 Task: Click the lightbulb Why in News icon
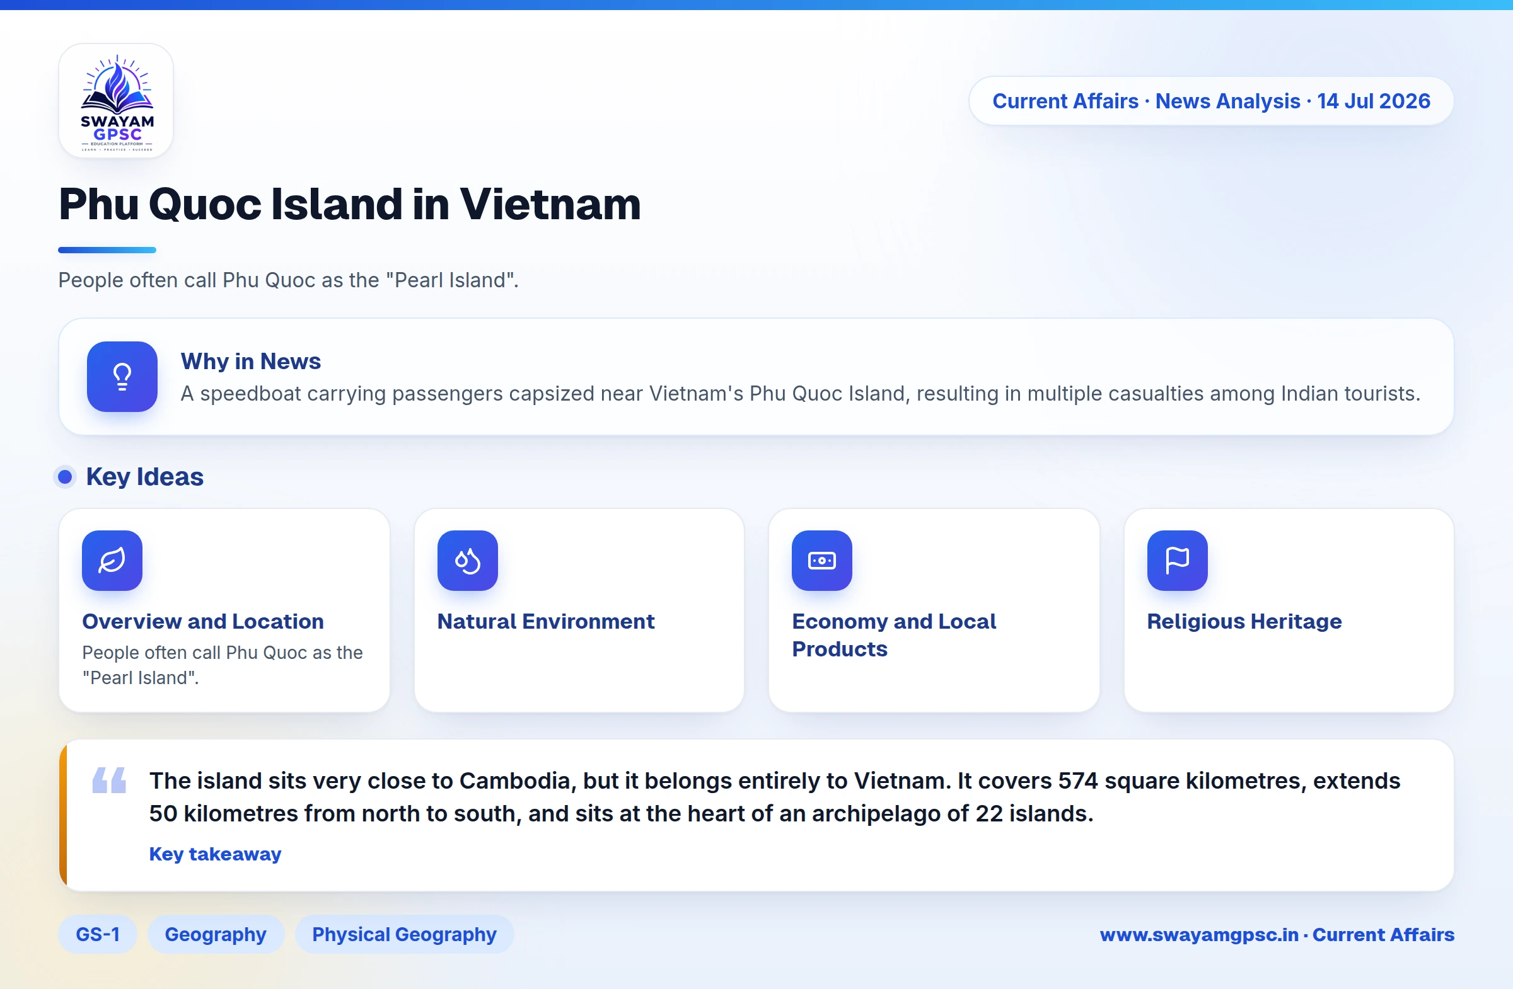click(122, 377)
